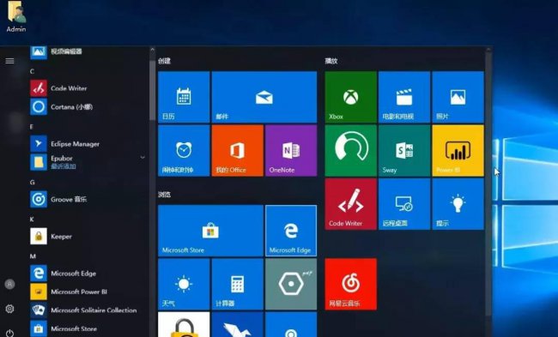Screen dimensions: 558x337
Task: Launch the Sway tile
Action: (x=404, y=150)
